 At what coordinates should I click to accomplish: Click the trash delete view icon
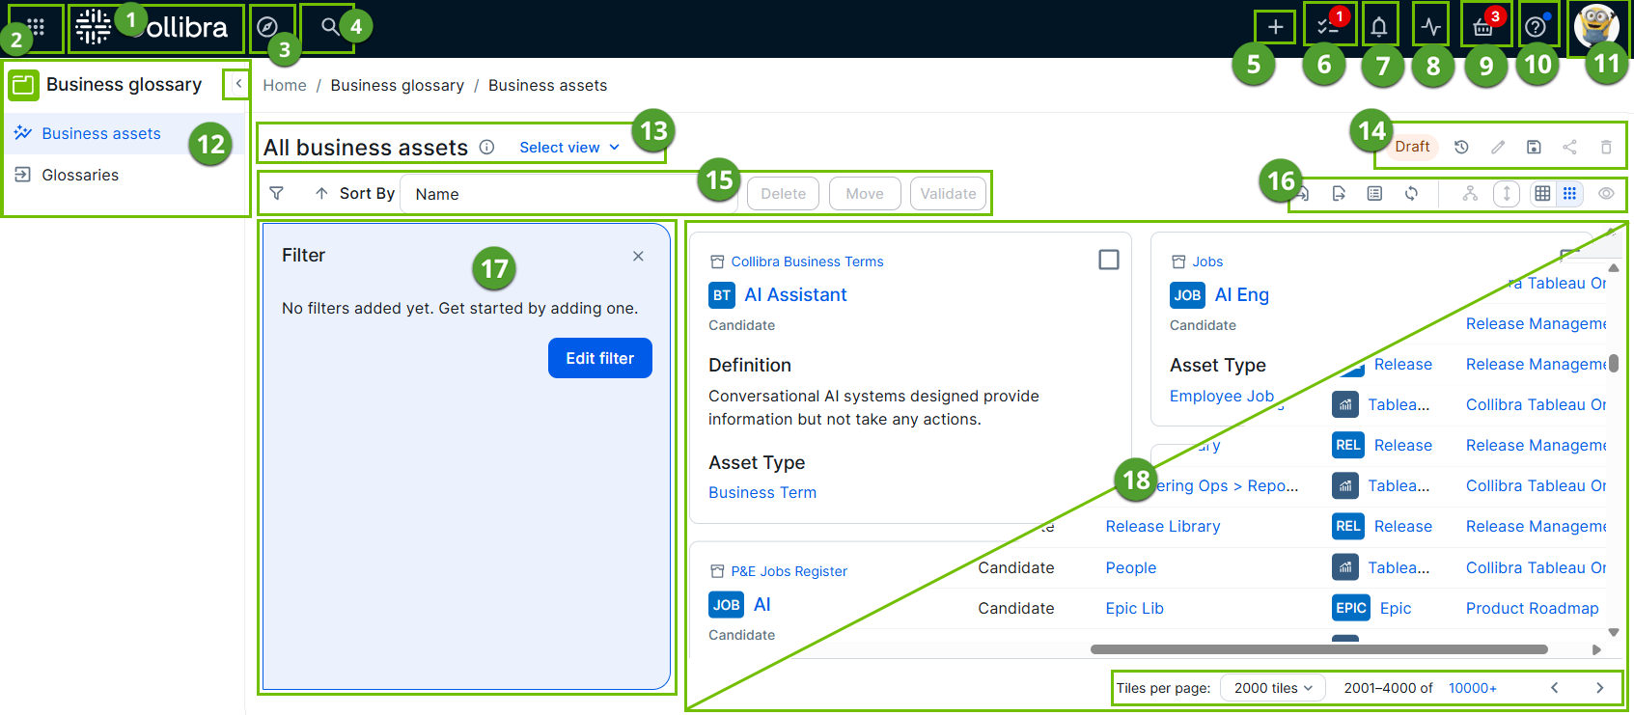coord(1606,147)
